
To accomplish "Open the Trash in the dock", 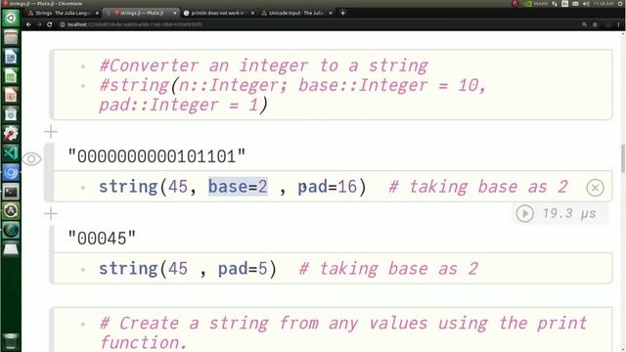I will pyautogui.click(x=11, y=341).
